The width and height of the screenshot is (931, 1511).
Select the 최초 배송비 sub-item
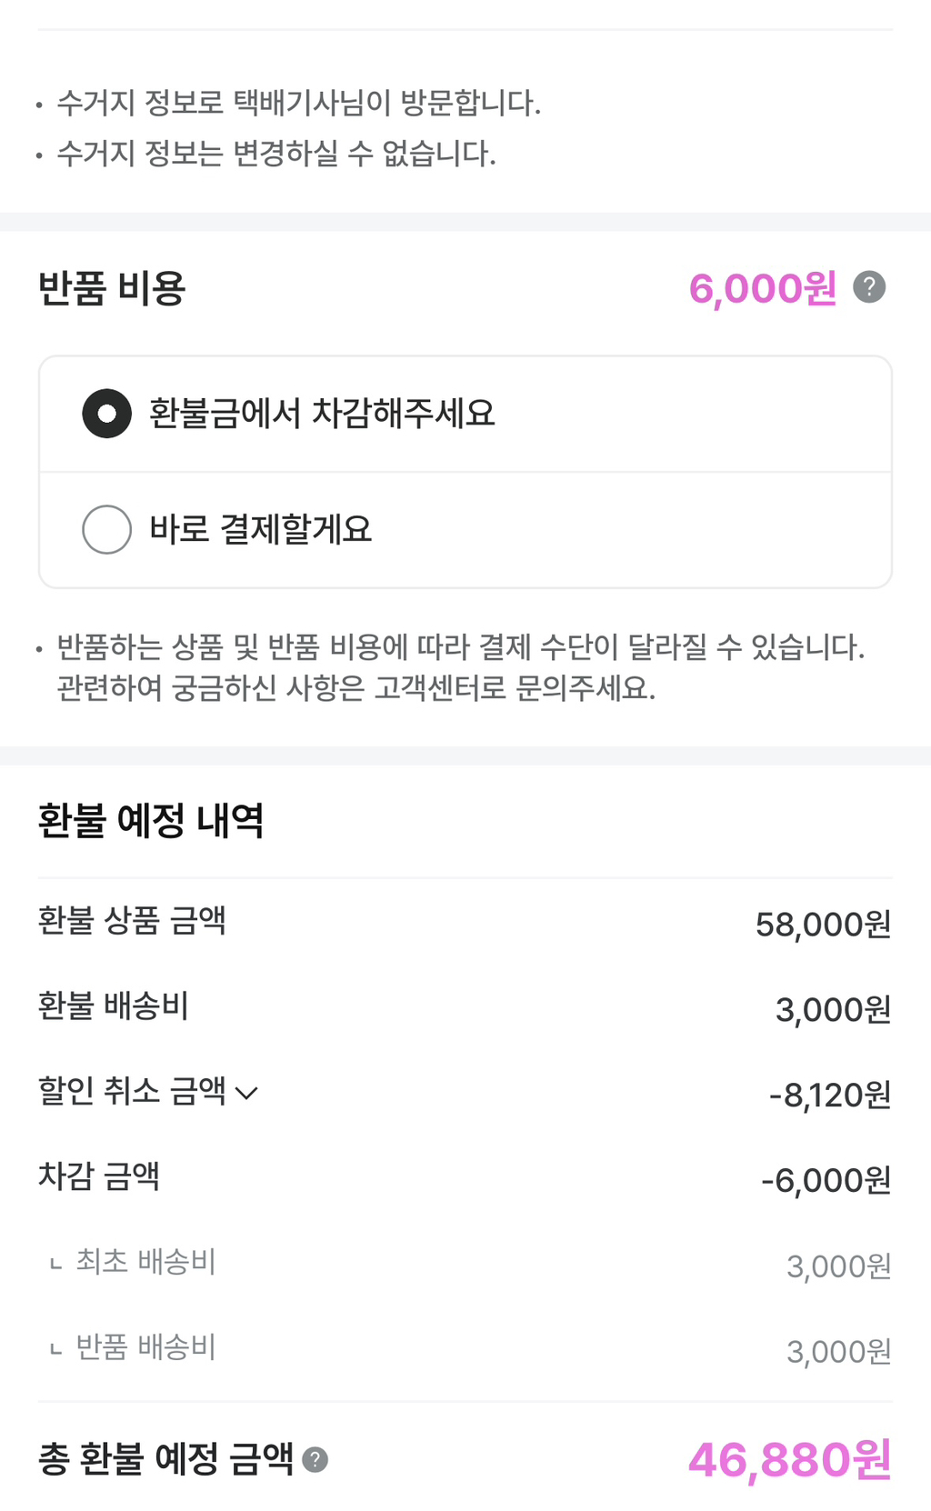pyautogui.click(x=145, y=1262)
